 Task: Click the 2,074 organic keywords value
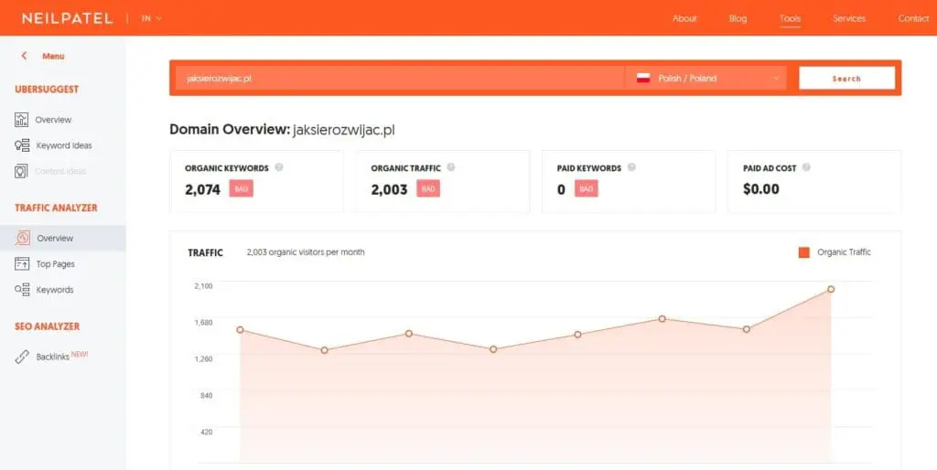click(202, 189)
